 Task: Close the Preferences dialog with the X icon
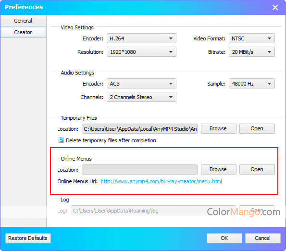[x=275, y=8]
